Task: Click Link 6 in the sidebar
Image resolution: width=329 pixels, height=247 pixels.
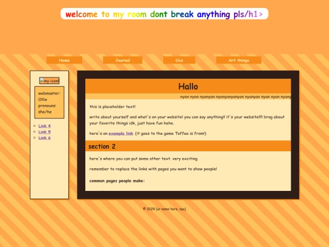Action: pos(44,138)
